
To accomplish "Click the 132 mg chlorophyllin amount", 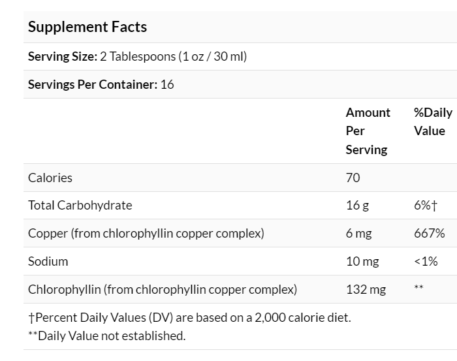I will point(365,289).
